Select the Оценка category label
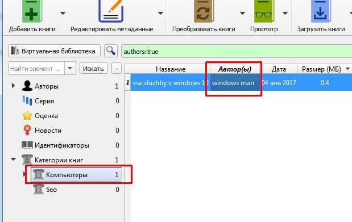The width and height of the screenshot is (352, 222). point(46,116)
